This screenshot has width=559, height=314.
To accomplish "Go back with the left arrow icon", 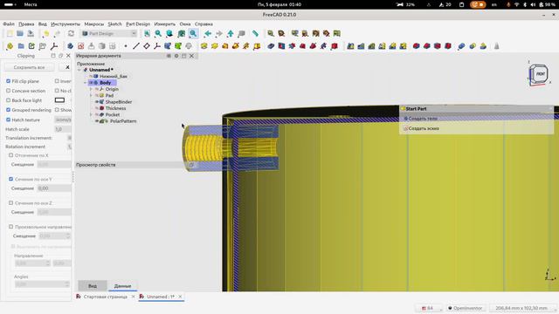I will [x=208, y=33].
